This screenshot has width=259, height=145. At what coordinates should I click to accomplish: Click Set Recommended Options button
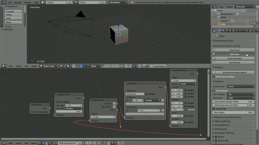point(234,72)
